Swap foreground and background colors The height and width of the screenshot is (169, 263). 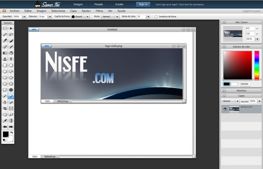(11, 133)
